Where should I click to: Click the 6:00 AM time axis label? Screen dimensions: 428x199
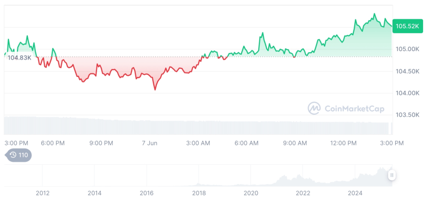tap(246, 143)
